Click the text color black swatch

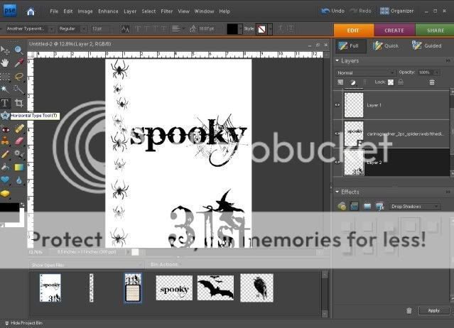pos(232,29)
